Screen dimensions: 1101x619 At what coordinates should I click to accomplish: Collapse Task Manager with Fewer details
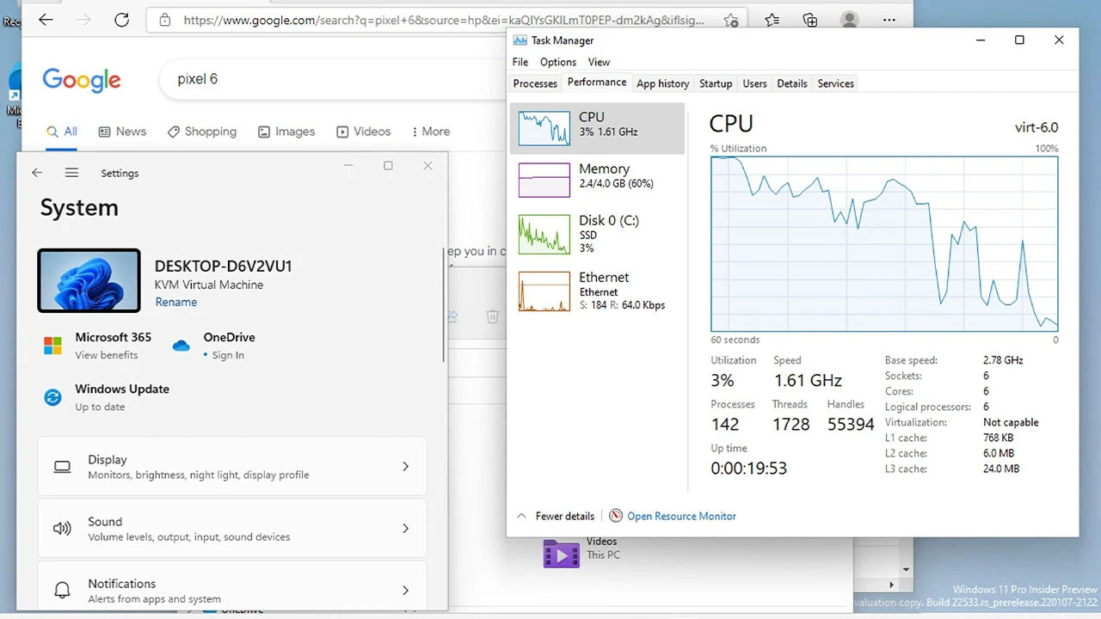[x=556, y=516]
